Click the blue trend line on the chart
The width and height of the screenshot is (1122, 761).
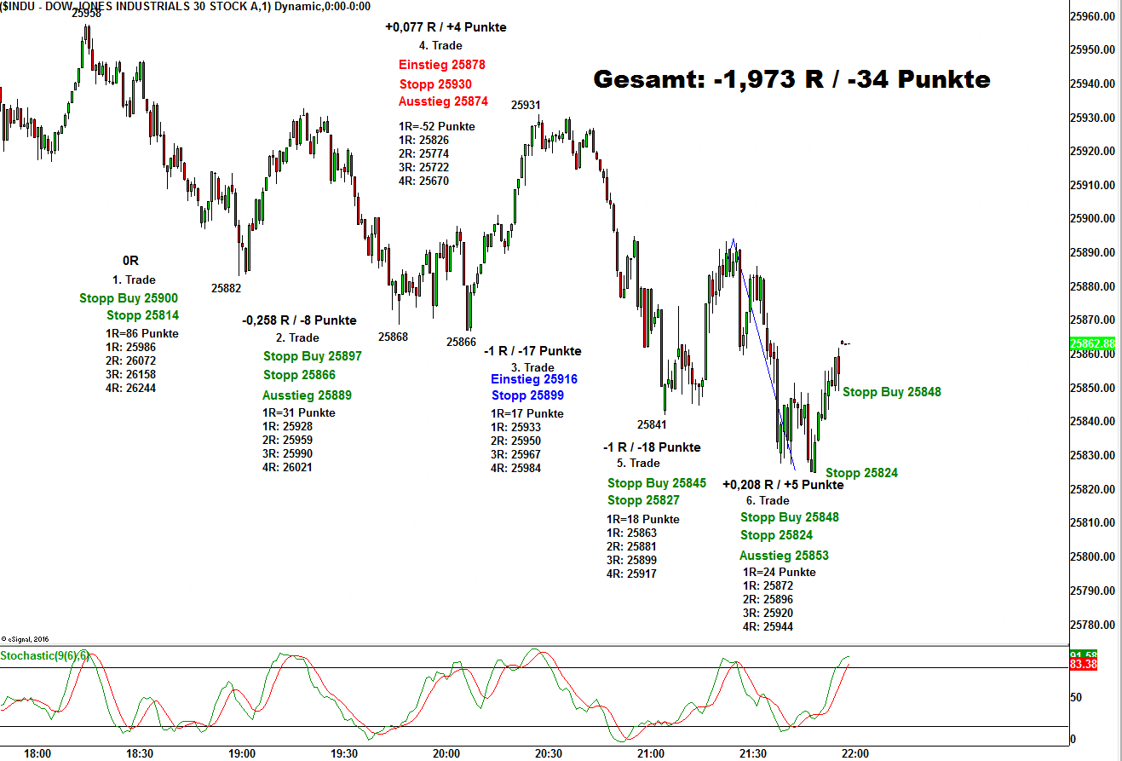pos(764,358)
